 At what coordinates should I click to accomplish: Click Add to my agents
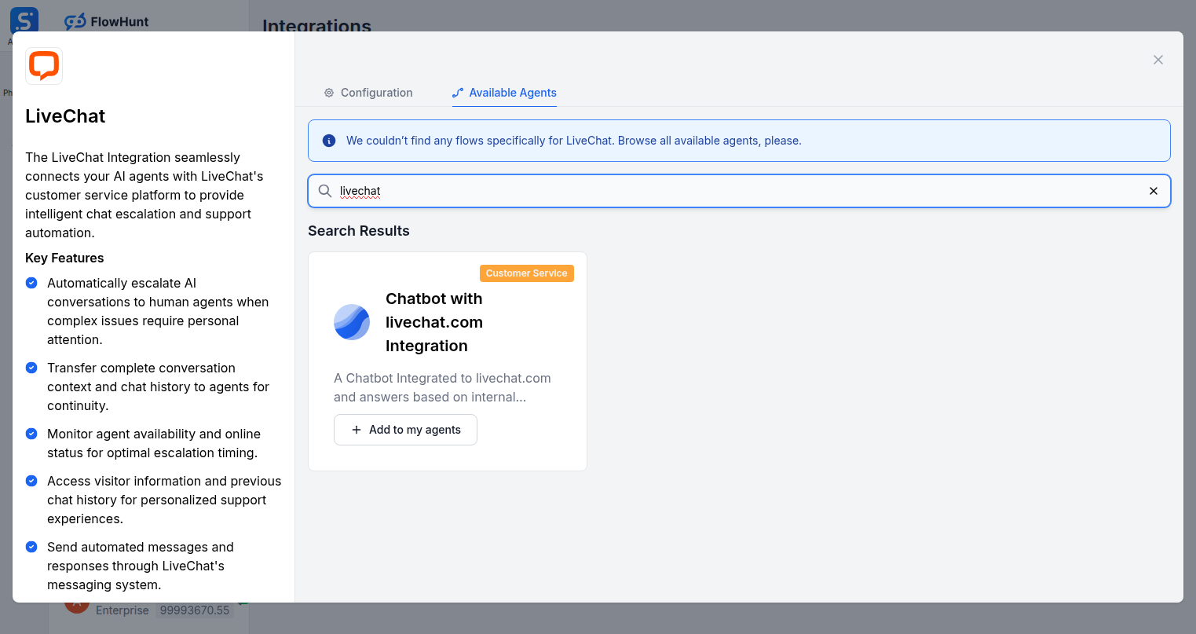click(x=405, y=430)
